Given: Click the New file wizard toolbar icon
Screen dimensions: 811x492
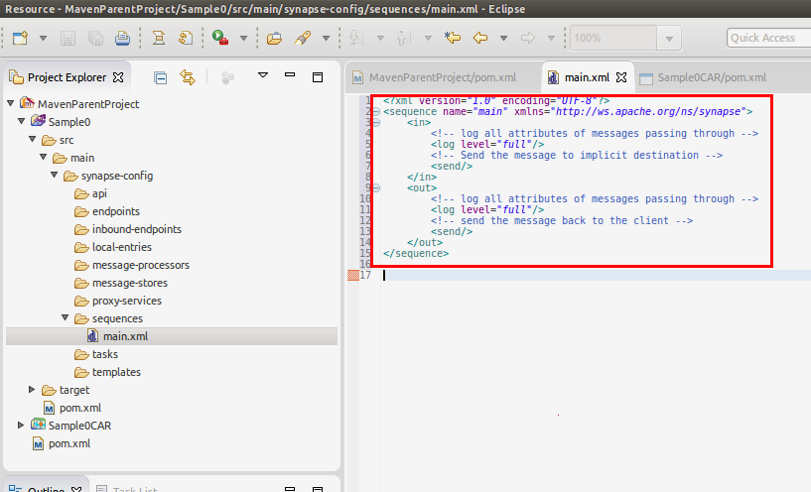Looking at the screenshot, I should click(x=20, y=39).
